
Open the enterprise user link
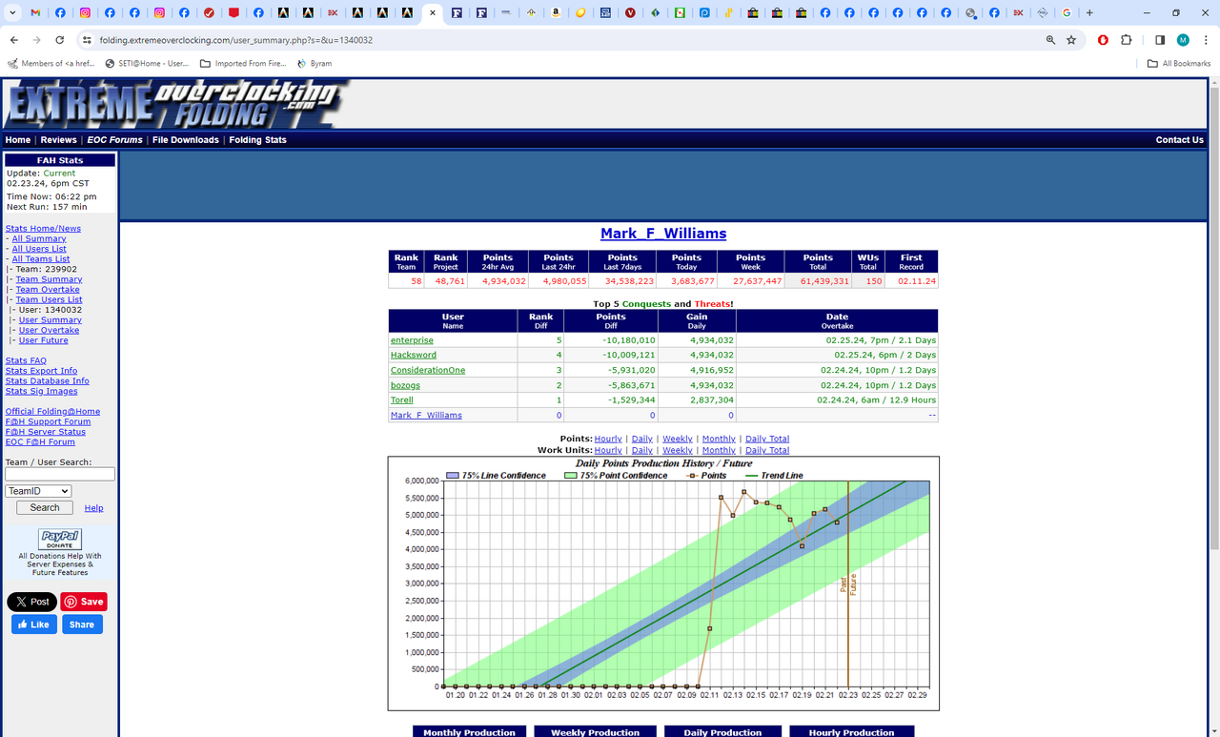[x=412, y=340]
